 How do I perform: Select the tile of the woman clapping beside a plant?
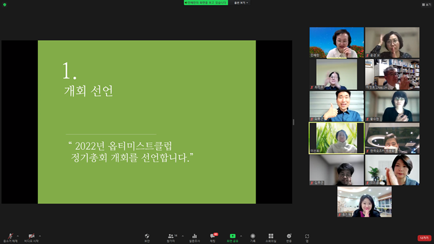click(x=392, y=170)
